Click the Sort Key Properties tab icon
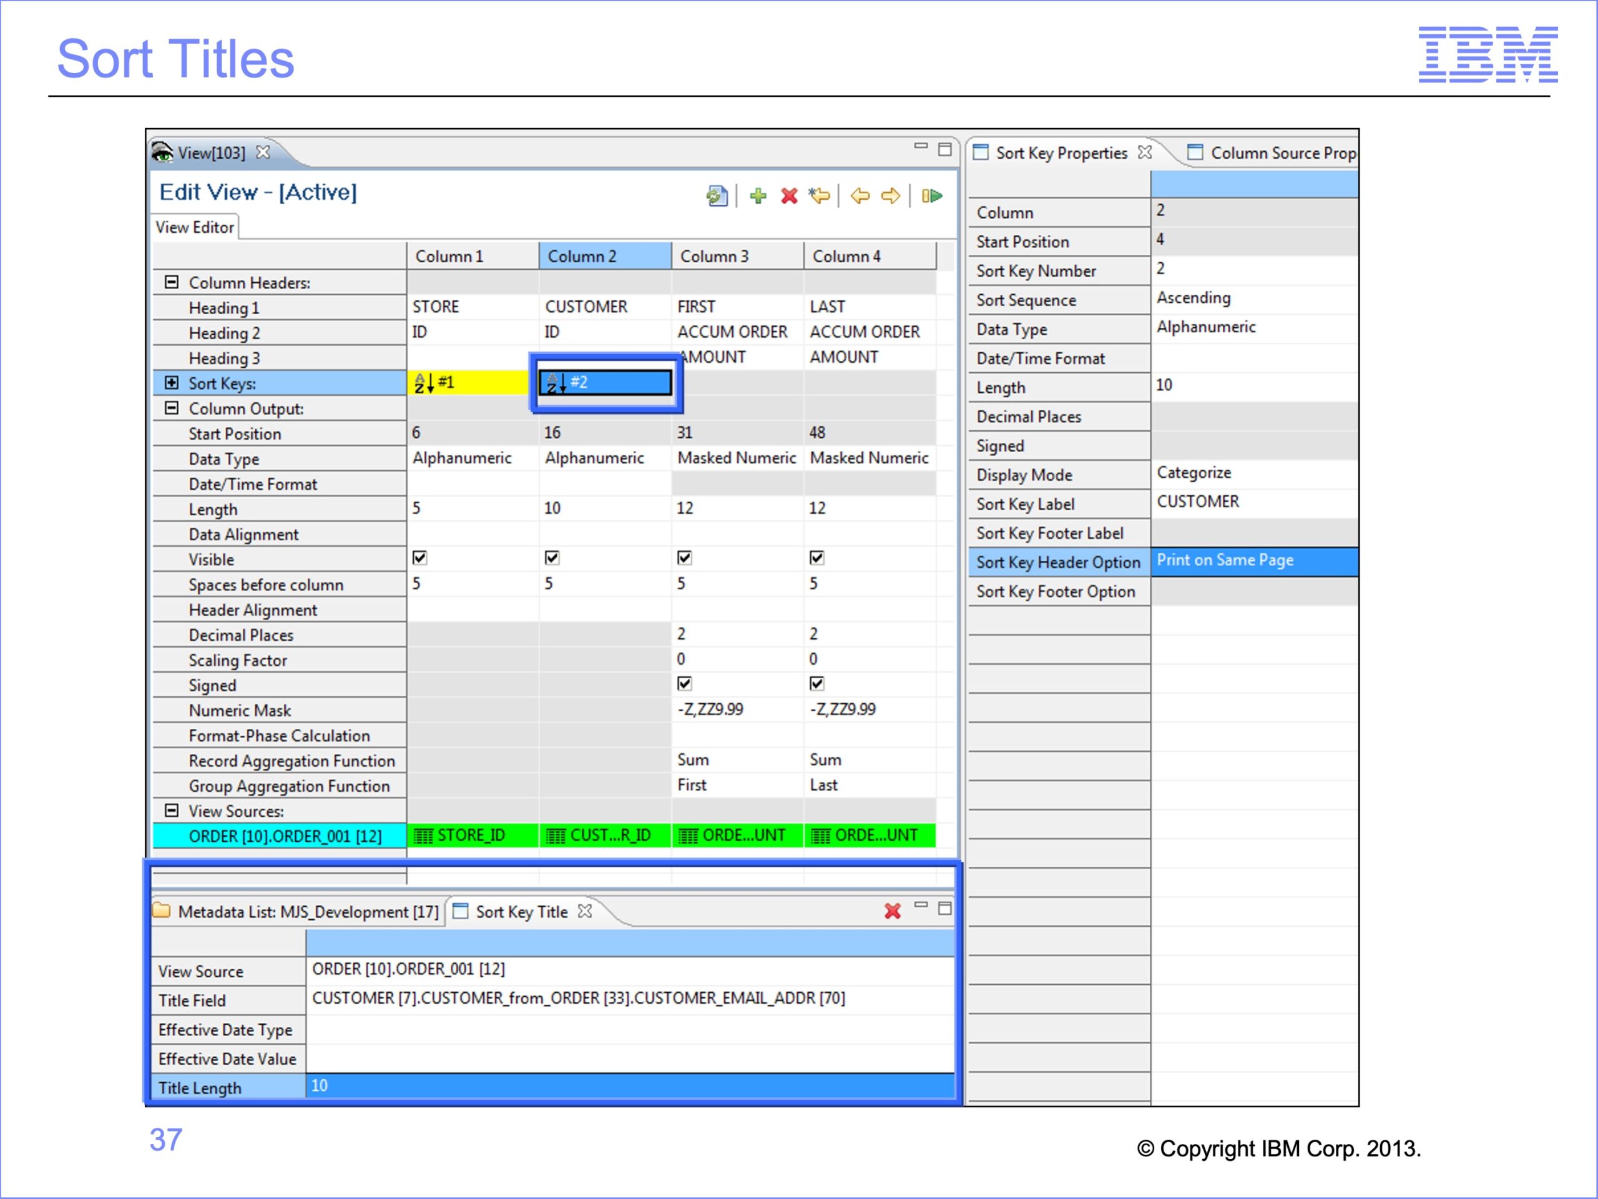 click(x=980, y=152)
